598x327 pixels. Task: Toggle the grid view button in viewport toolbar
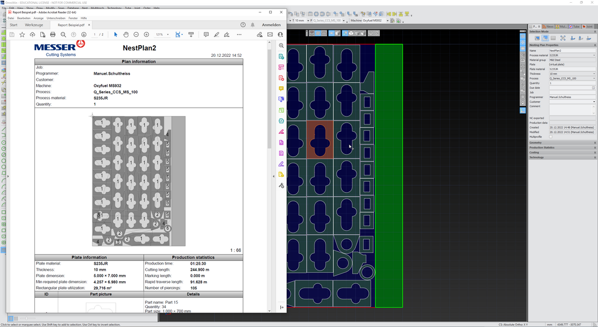(318, 33)
